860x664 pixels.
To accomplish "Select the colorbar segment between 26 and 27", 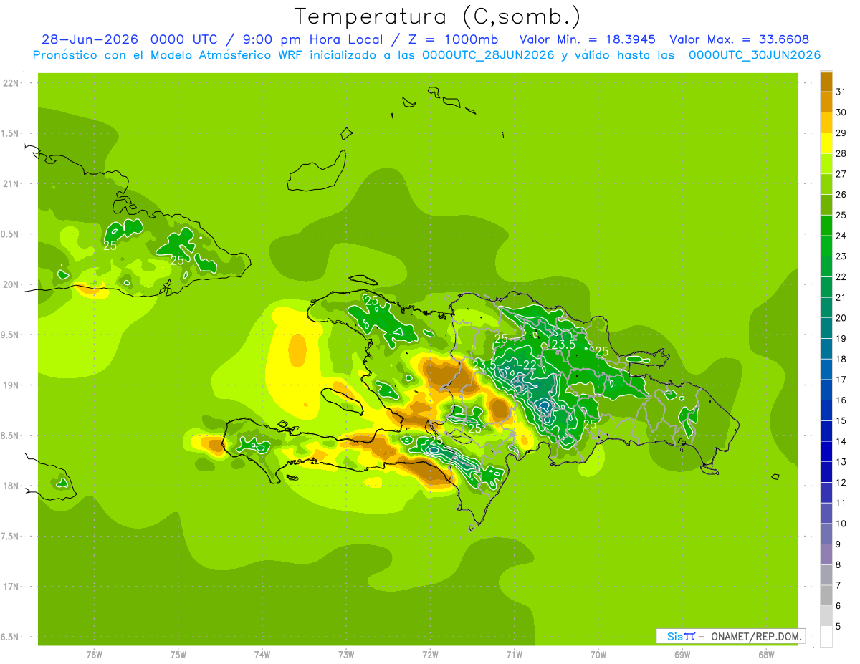I will tap(826, 184).
